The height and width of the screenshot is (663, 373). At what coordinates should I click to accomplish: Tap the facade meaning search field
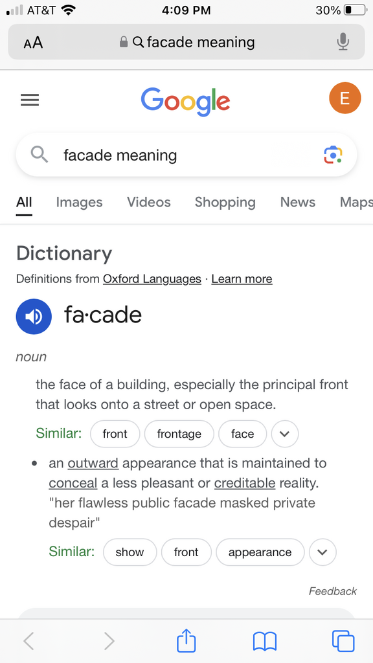tap(186, 155)
